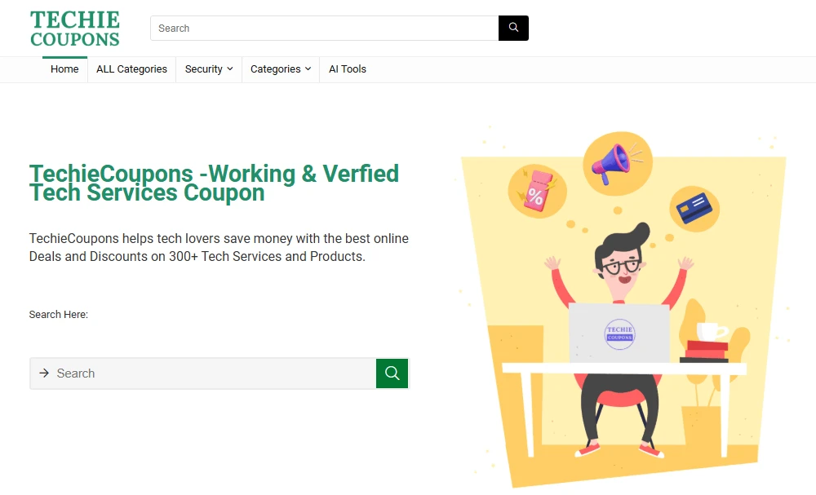
Task: Open the Home menu item
Action: [64, 69]
